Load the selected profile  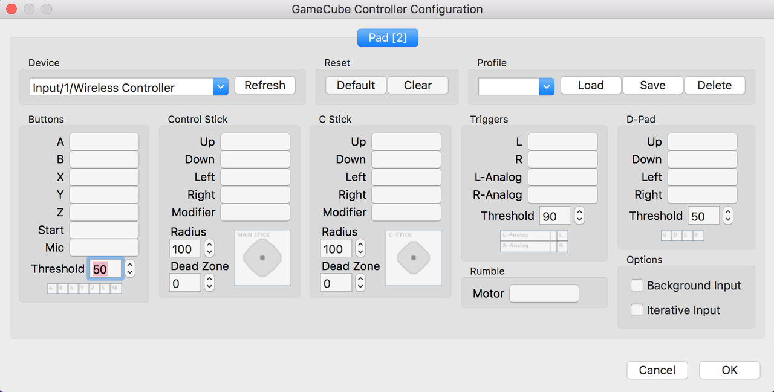point(591,85)
